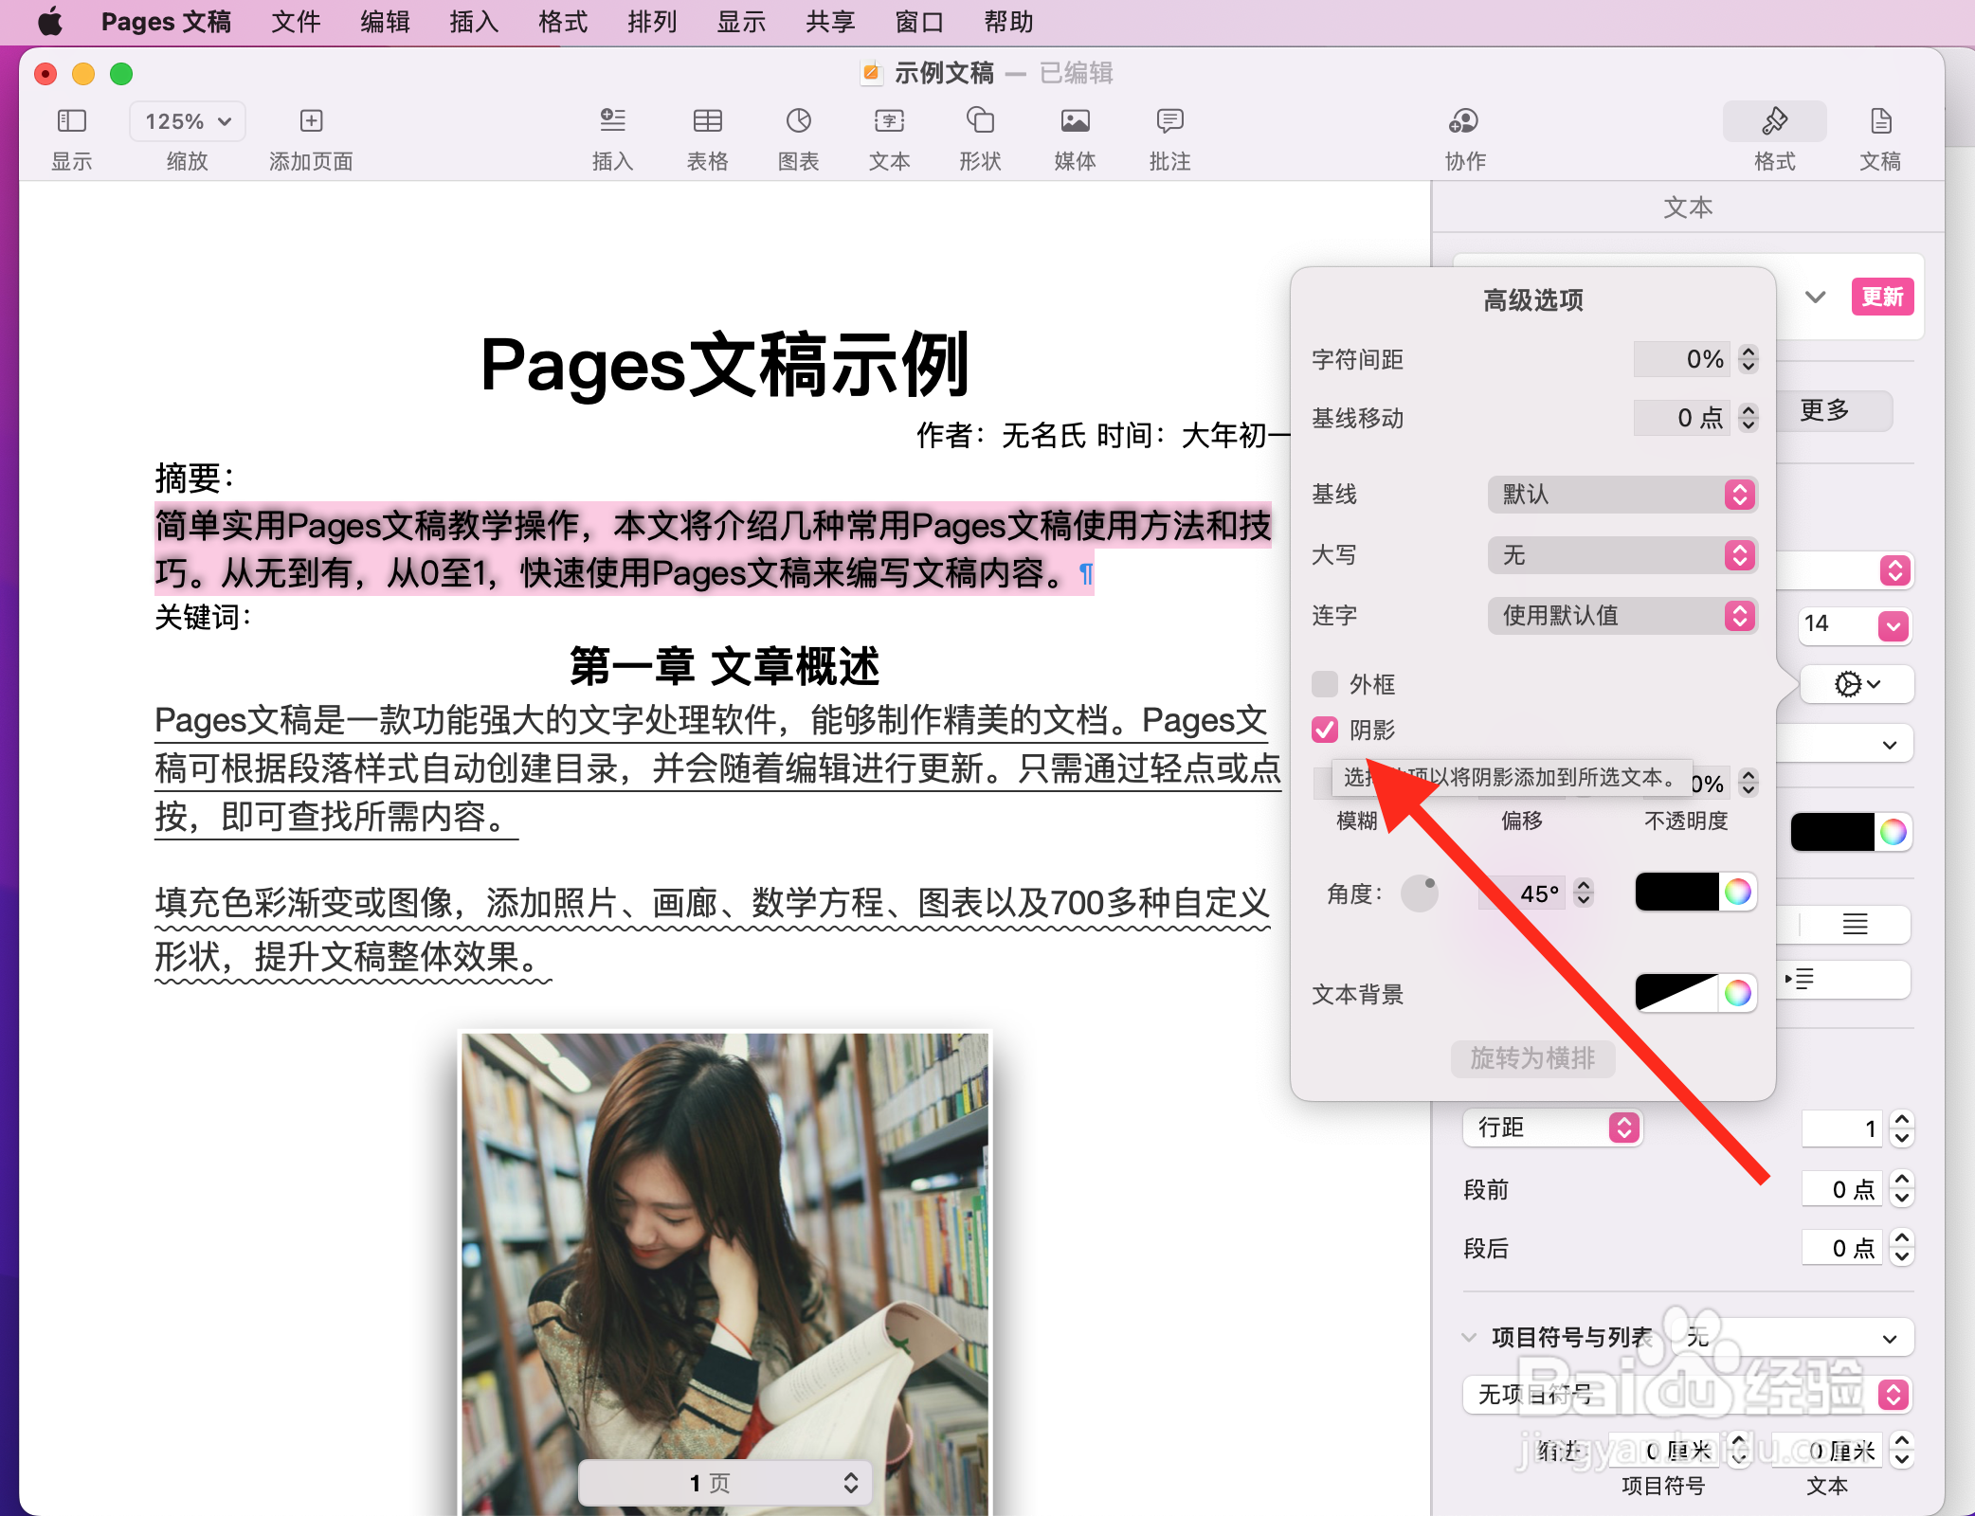1975x1516 pixels.
Task: Open the 插入 menu in menu bar
Action: tap(474, 21)
